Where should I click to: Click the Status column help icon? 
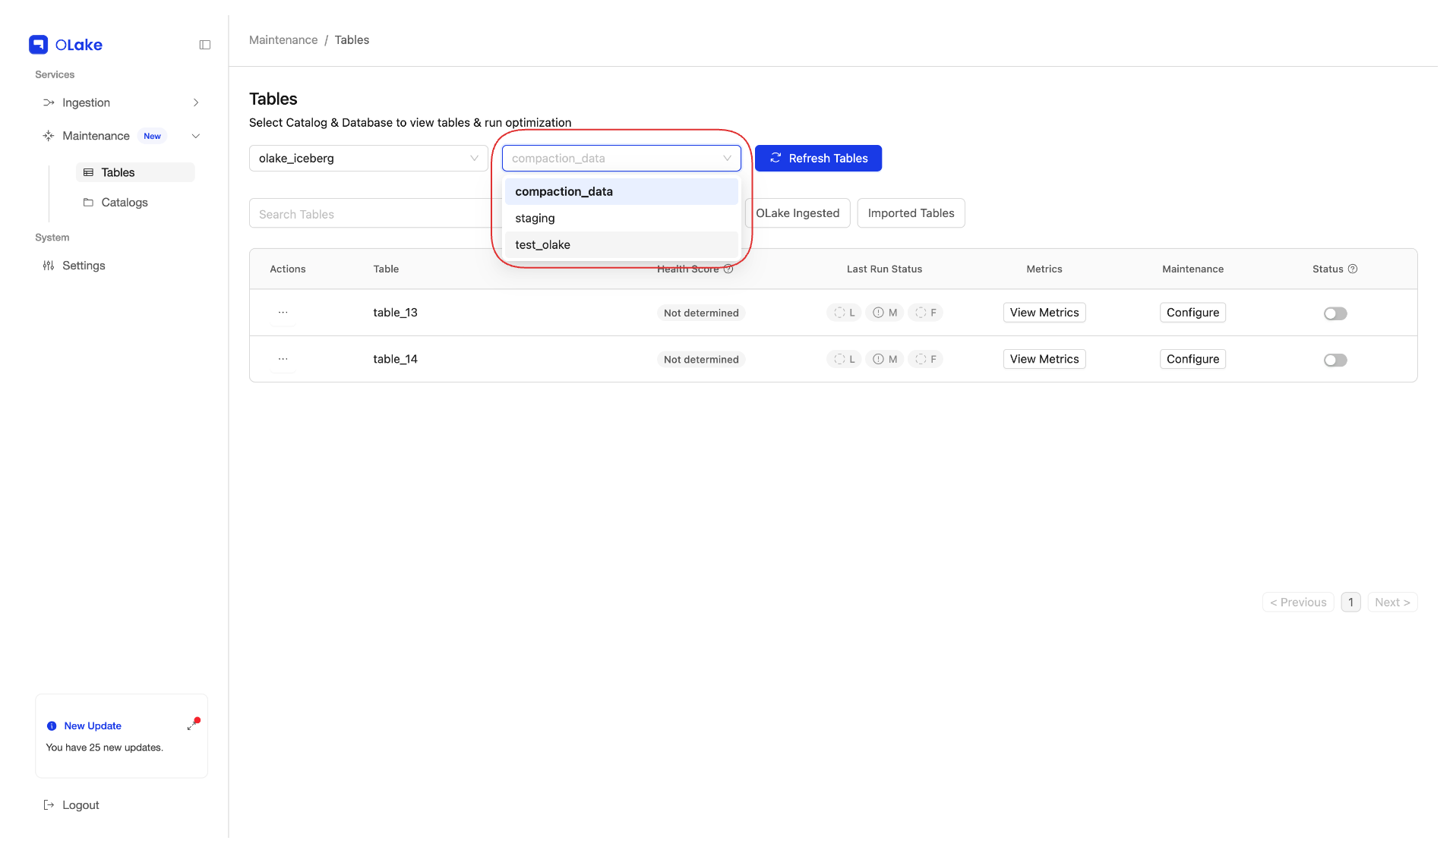(x=1353, y=269)
